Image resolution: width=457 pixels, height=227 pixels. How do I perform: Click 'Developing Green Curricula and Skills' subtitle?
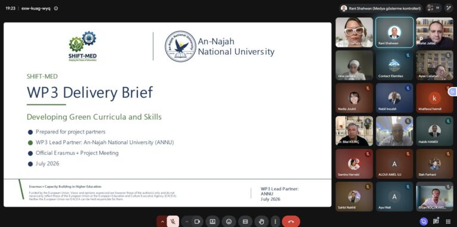[94, 117]
